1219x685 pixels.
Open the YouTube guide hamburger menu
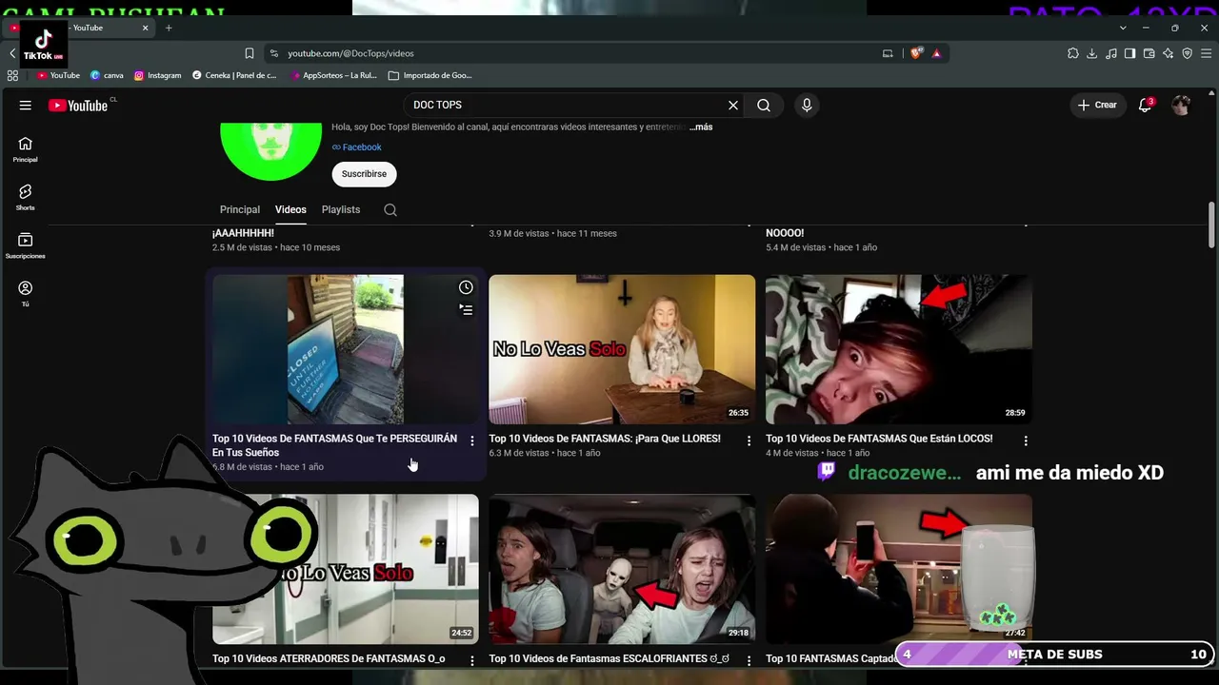[26, 106]
